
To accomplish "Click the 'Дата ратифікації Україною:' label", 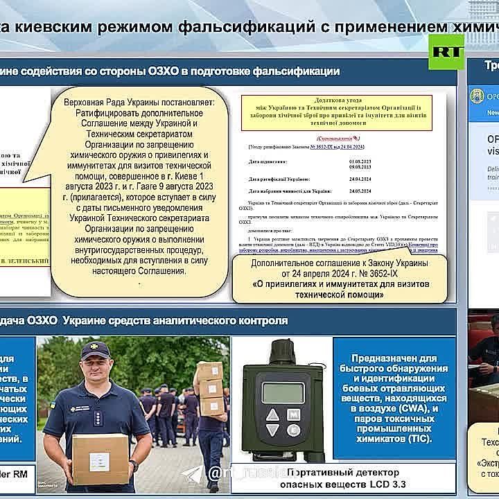I will point(279,180).
